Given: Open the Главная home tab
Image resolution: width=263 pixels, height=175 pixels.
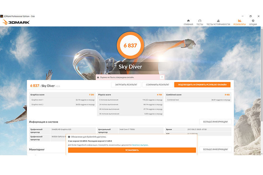Looking at the screenshot, I should [x=188, y=22].
